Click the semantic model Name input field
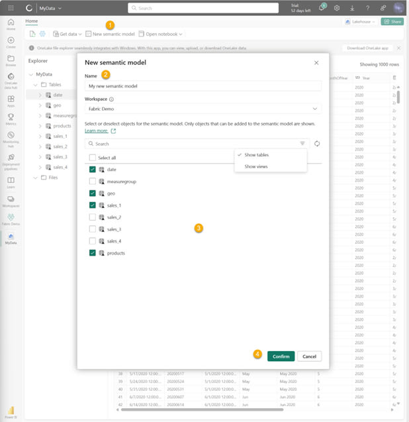This screenshot has width=409, height=422. [x=203, y=85]
